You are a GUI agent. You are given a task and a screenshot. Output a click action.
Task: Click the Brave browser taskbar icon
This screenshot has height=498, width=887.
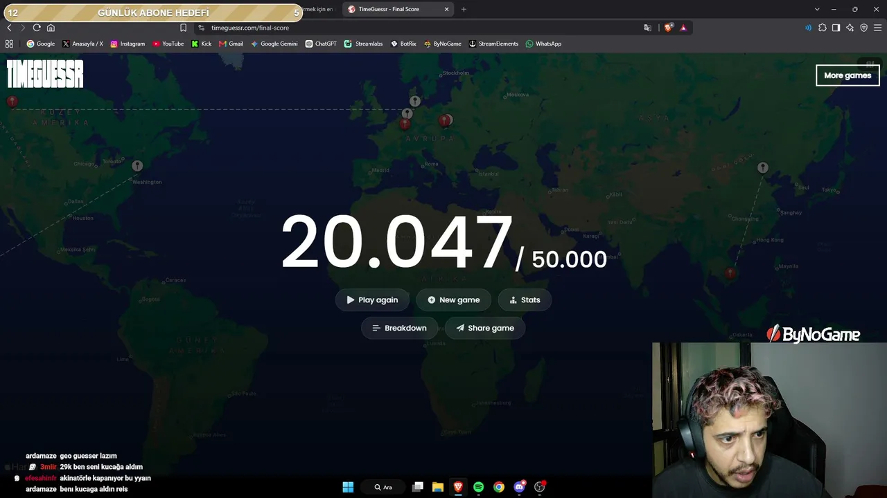[x=458, y=487]
